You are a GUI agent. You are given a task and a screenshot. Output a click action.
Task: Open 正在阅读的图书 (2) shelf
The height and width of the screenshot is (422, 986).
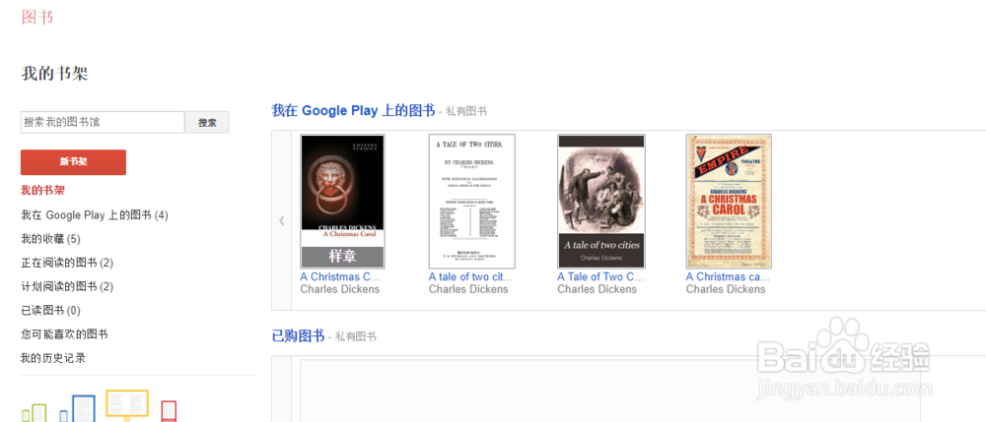pos(67,263)
